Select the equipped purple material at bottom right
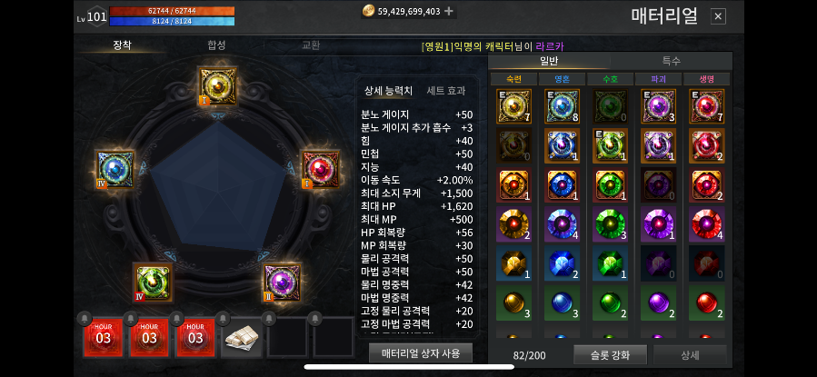Image resolution: width=817 pixels, height=377 pixels. point(282,283)
